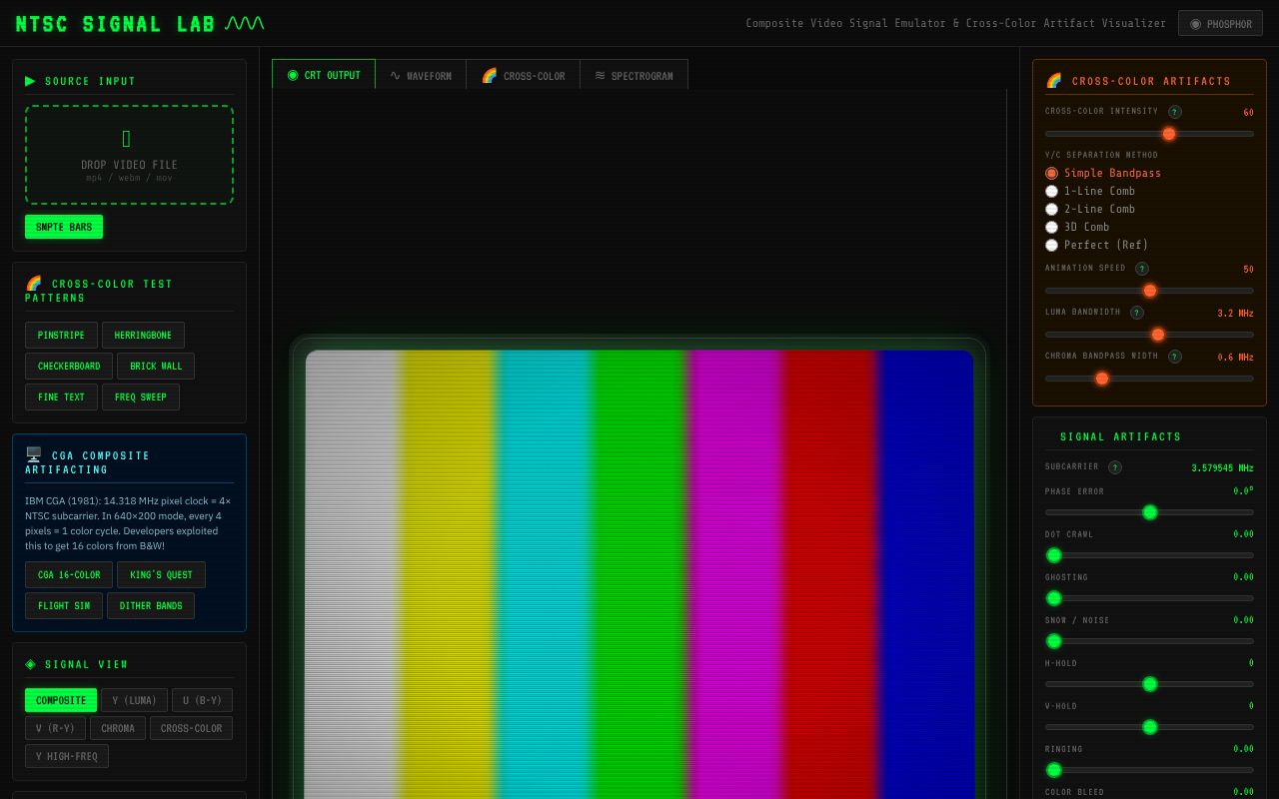Image resolution: width=1279 pixels, height=799 pixels.
Task: Switch signal view to U (B-Y)
Action: [x=202, y=700]
